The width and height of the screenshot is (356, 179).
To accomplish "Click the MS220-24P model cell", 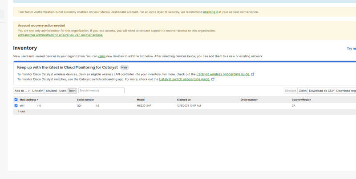I will (x=144, y=106).
